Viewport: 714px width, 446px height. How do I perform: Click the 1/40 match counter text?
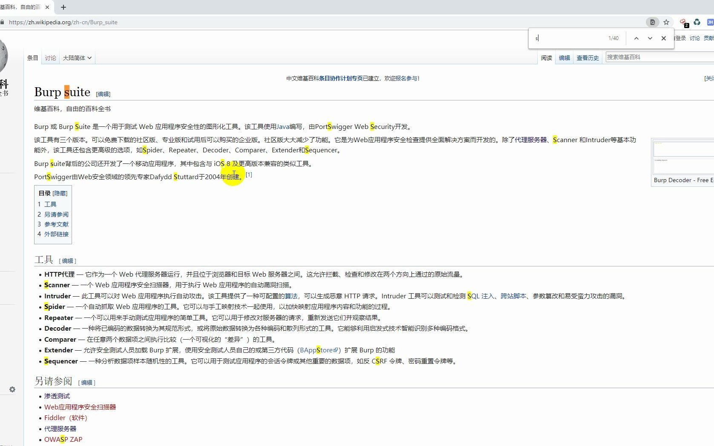pyautogui.click(x=613, y=38)
